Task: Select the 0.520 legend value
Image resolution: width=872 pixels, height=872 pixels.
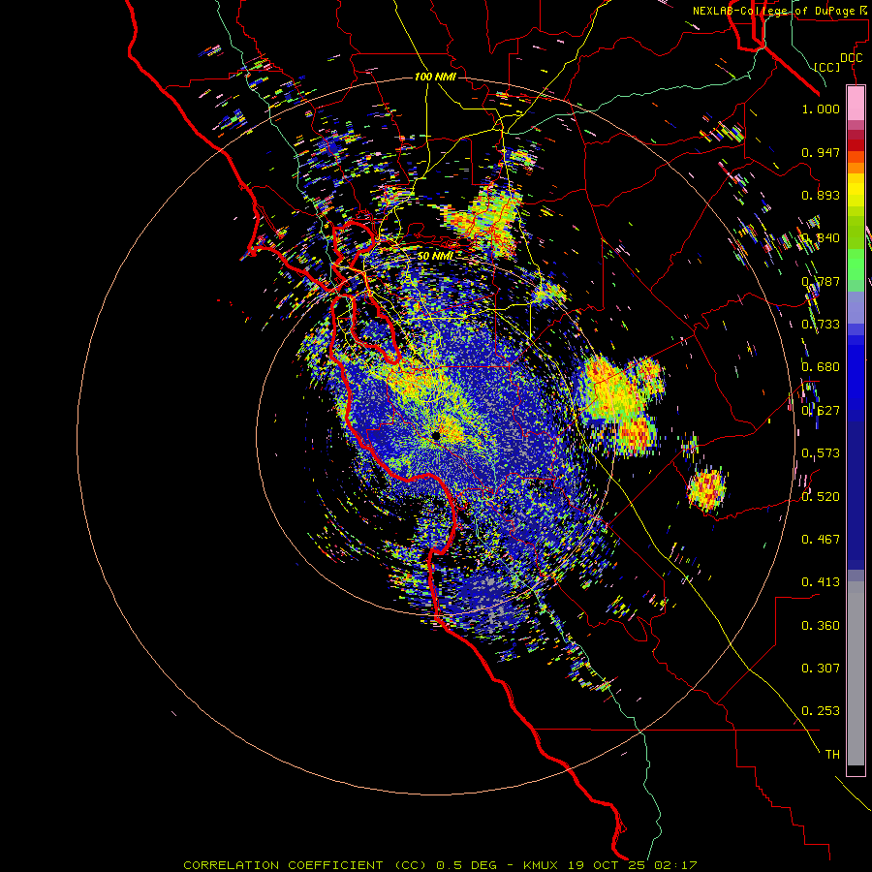Action: (x=821, y=497)
